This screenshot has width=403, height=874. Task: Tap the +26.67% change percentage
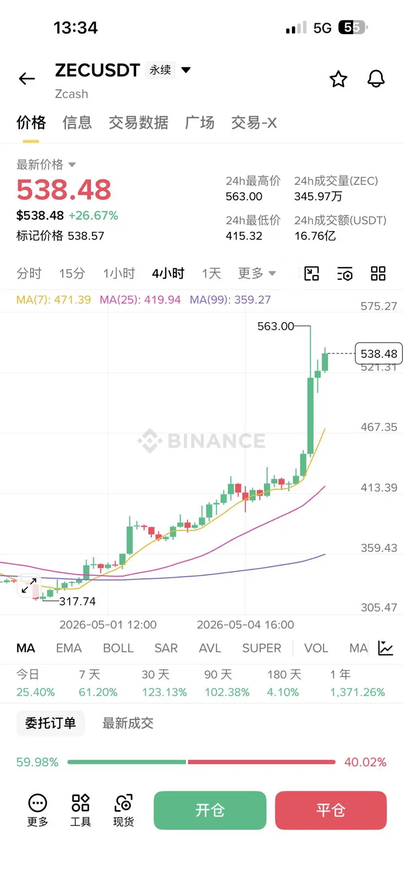[93, 215]
